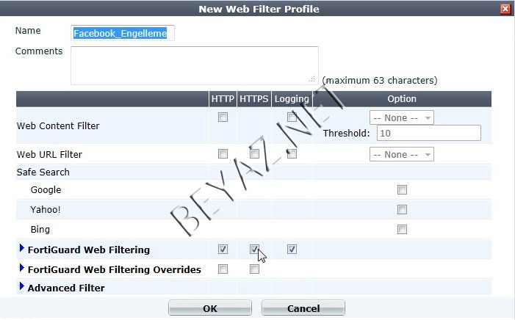Click OK to save the profile
This screenshot has width=515, height=320.
[x=210, y=308]
